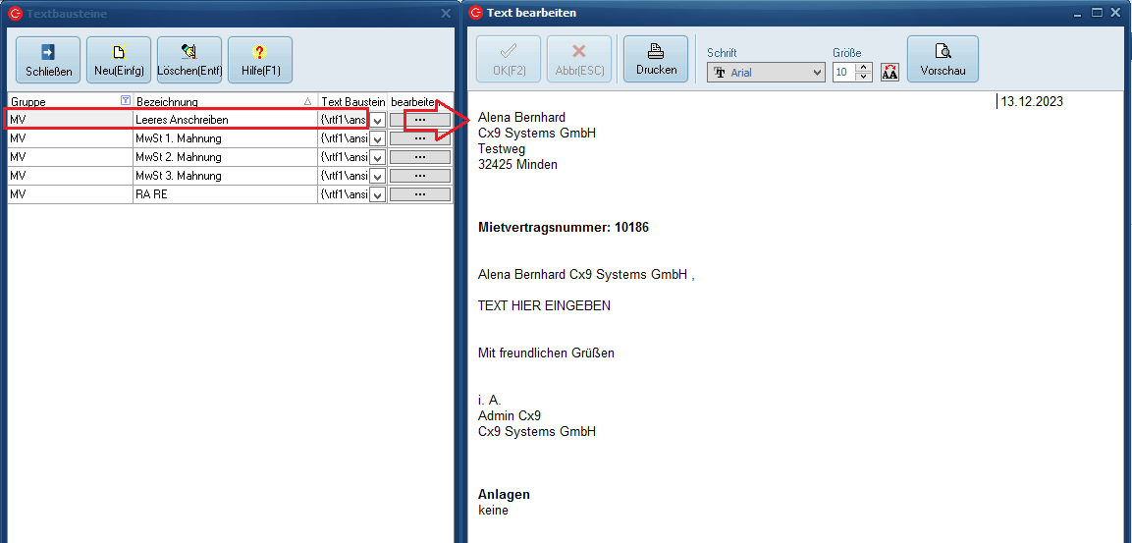
Task: Expand Text Baustein dropdown for Leeres Anschreiben
Action: (x=378, y=120)
